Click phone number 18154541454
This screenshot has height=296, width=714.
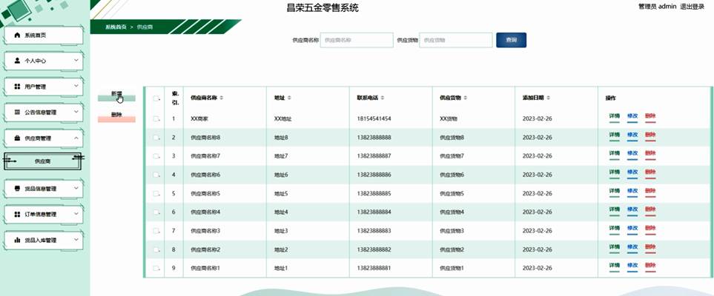pyautogui.click(x=374, y=118)
